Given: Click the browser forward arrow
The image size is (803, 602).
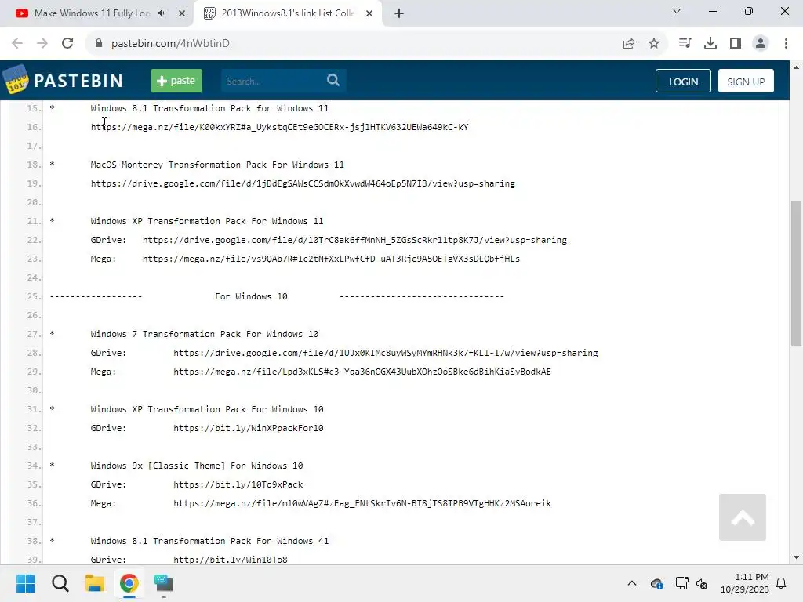Looking at the screenshot, I should pos(42,44).
